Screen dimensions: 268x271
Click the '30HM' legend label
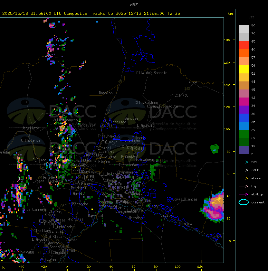255,170
